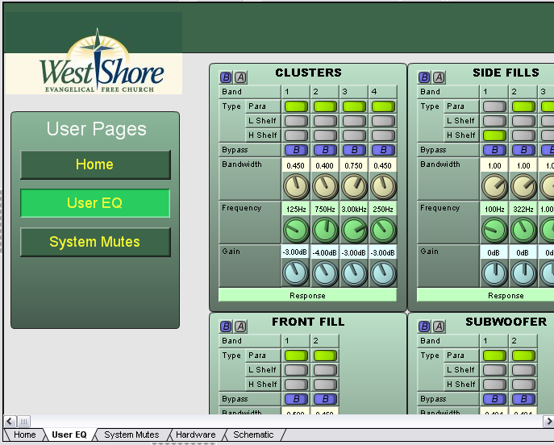Go to Home user page button
This screenshot has width=554, height=445.
tap(95, 164)
